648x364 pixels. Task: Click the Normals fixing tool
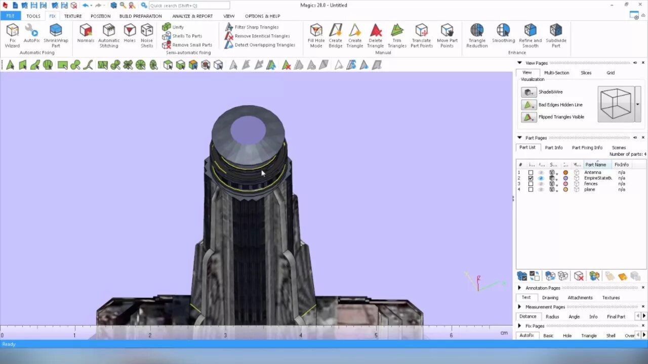86,33
